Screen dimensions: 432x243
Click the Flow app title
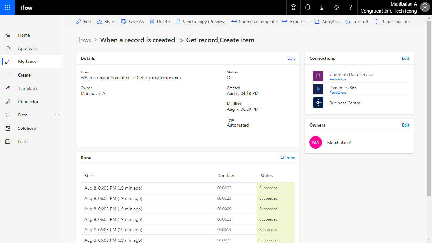(26, 8)
